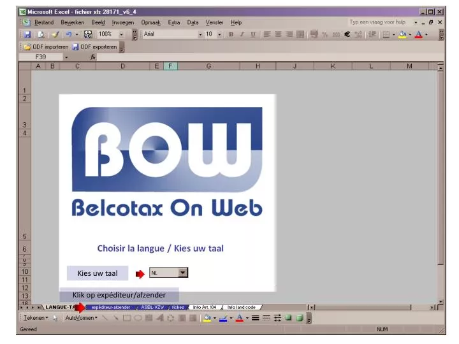Click the Arrow Style icon

pos(277,318)
